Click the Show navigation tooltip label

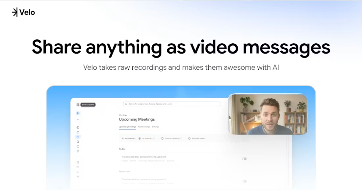[x=88, y=105]
